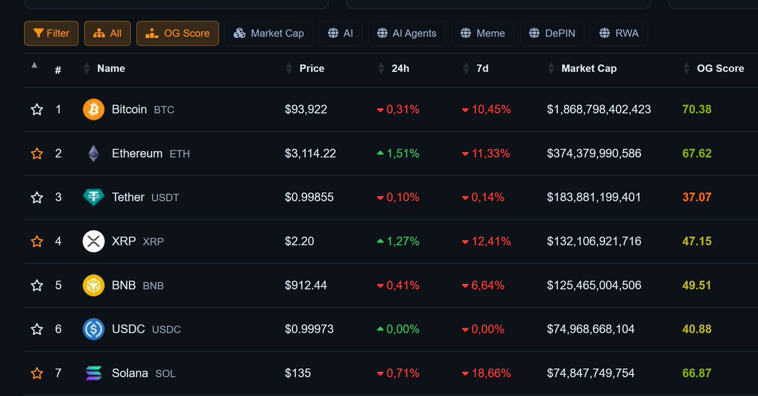Viewport: 758px width, 396px height.
Task: Switch to the AI category tab
Action: (x=340, y=33)
